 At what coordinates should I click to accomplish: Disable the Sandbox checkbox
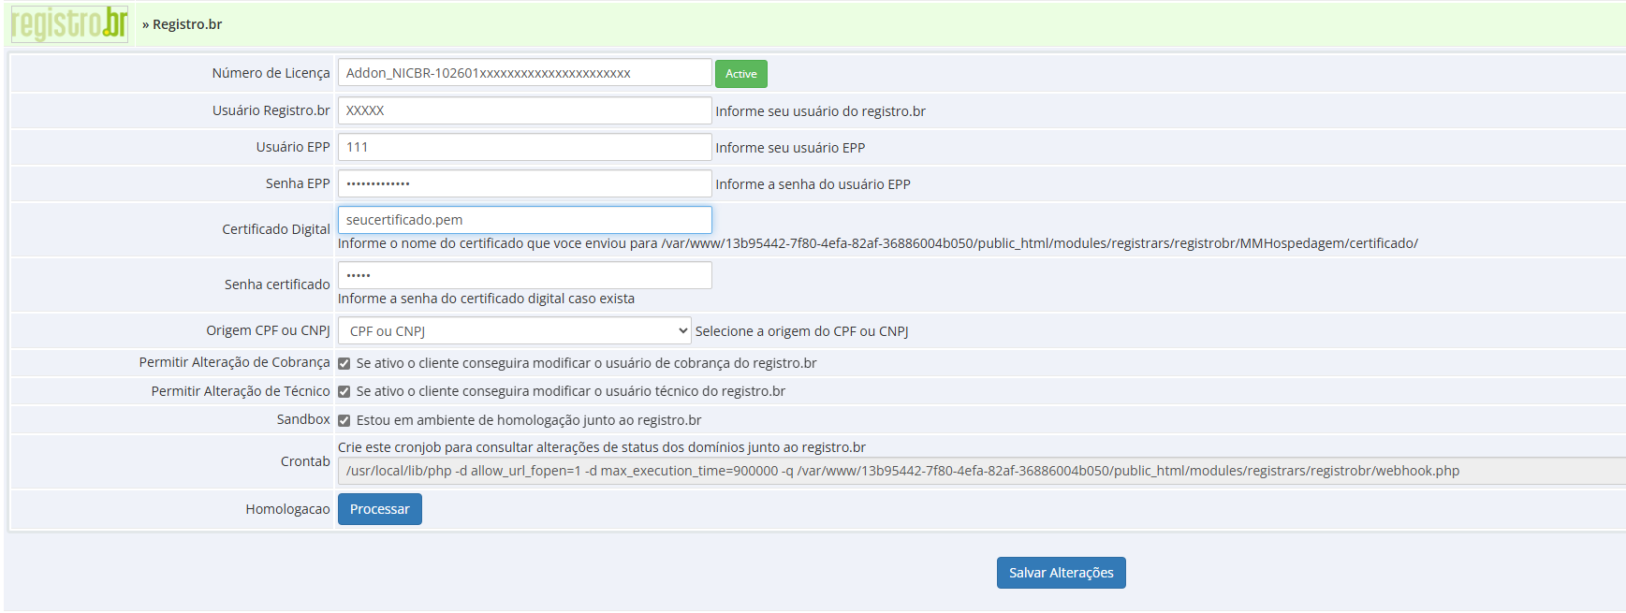(x=344, y=420)
